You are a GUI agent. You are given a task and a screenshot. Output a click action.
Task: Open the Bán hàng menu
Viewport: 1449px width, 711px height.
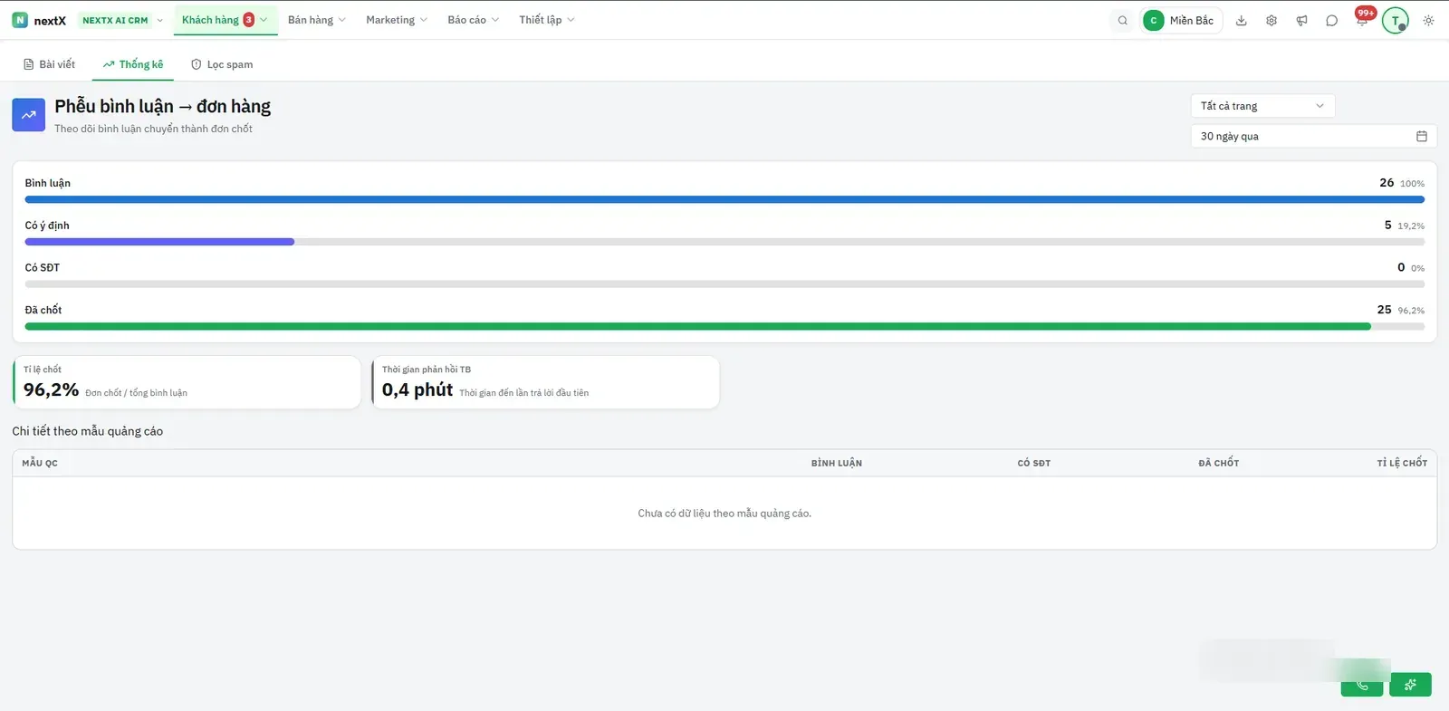pos(316,20)
